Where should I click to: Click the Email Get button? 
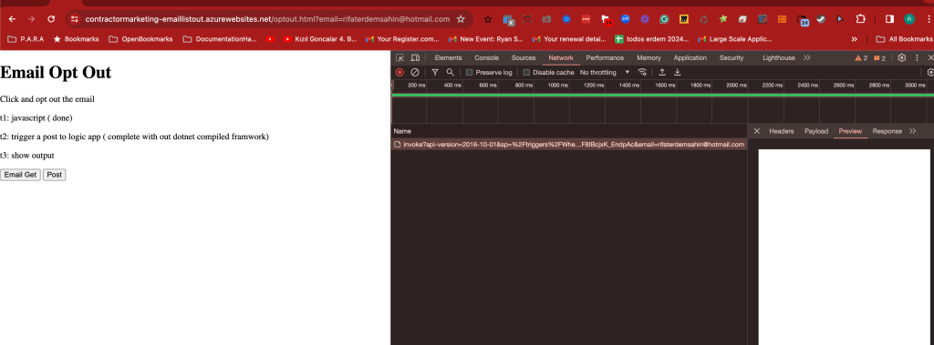click(20, 175)
